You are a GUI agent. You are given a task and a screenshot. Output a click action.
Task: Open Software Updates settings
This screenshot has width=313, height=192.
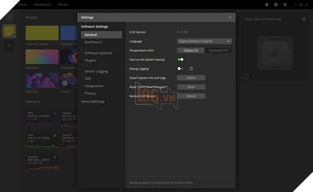98,53
